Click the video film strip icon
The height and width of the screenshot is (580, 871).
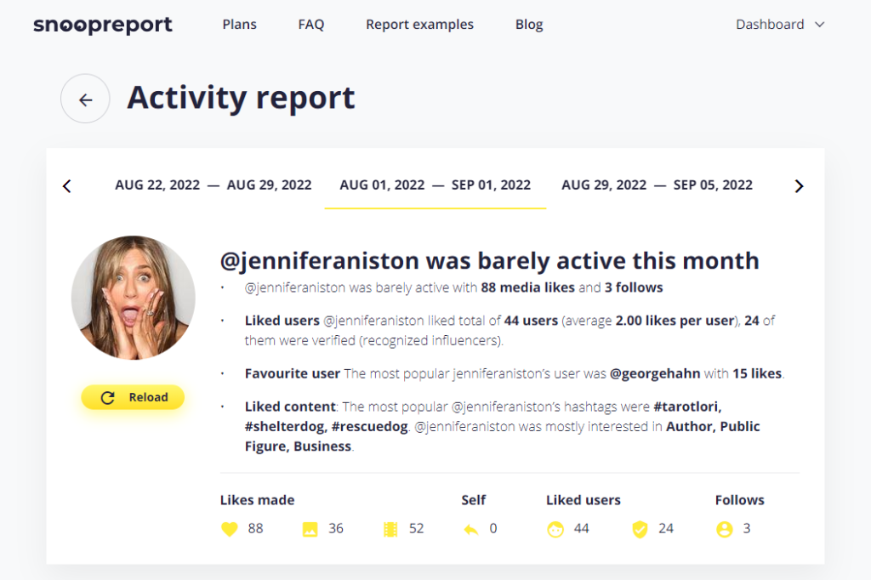390,529
